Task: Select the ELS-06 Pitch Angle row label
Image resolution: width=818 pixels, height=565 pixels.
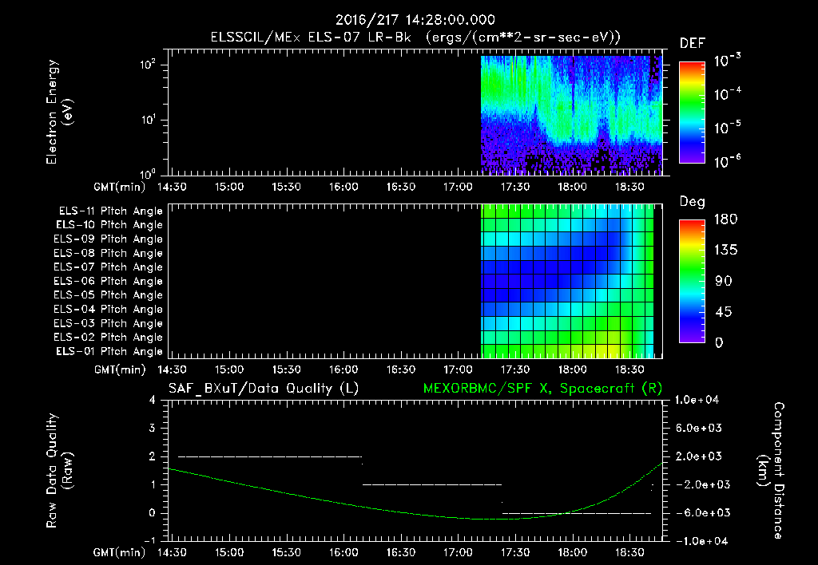Action: (109, 281)
